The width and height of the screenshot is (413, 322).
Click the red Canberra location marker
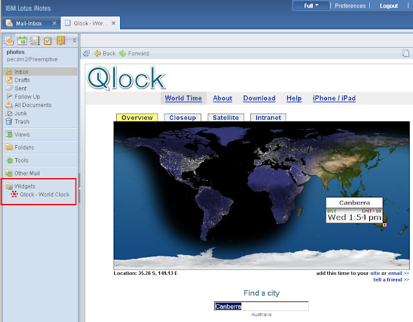point(385,225)
